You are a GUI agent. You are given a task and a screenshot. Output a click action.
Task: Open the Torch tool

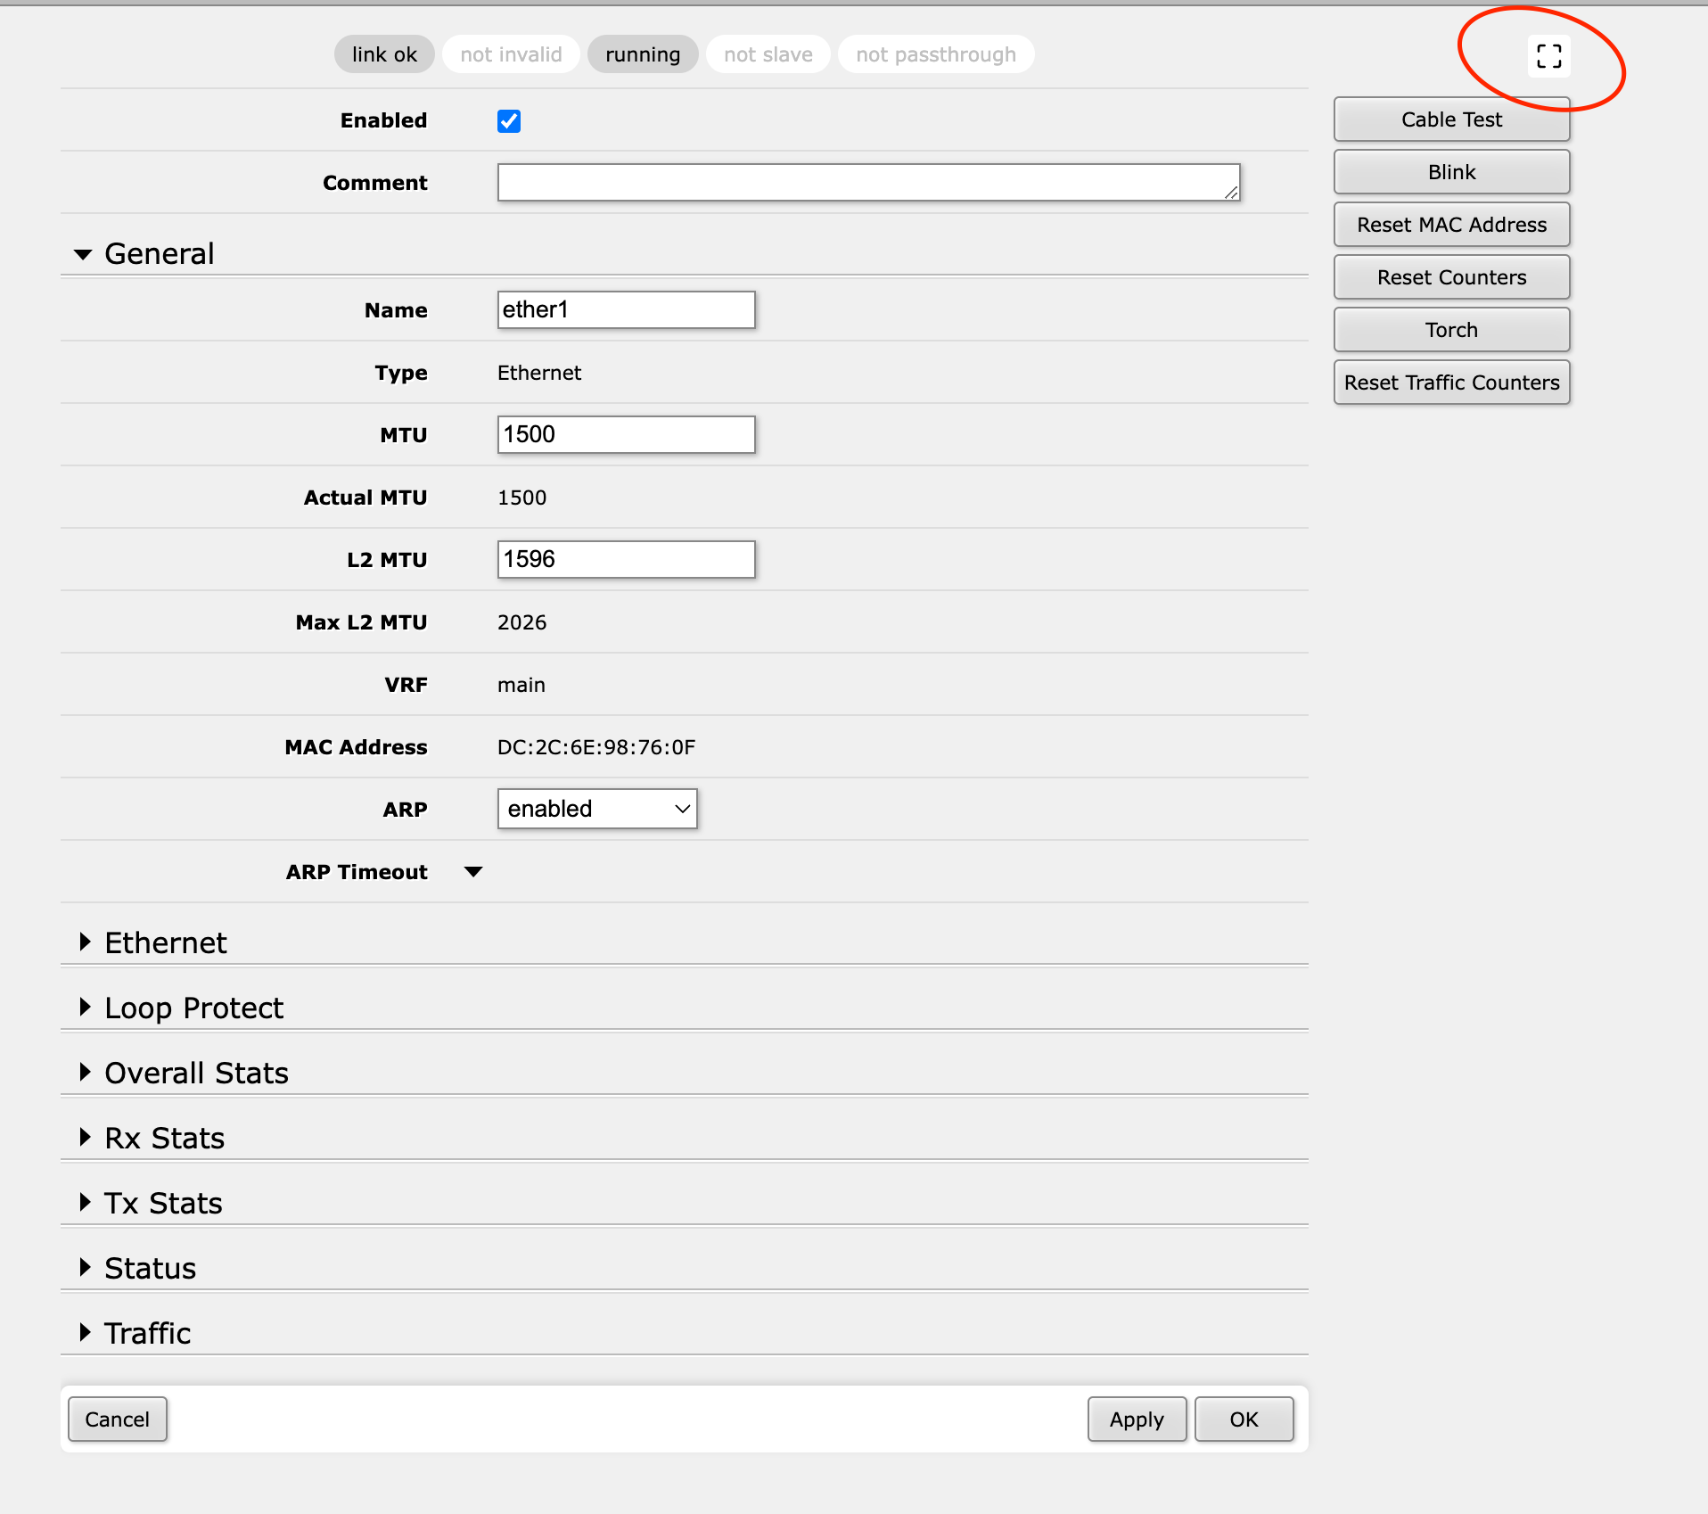pyautogui.click(x=1451, y=329)
